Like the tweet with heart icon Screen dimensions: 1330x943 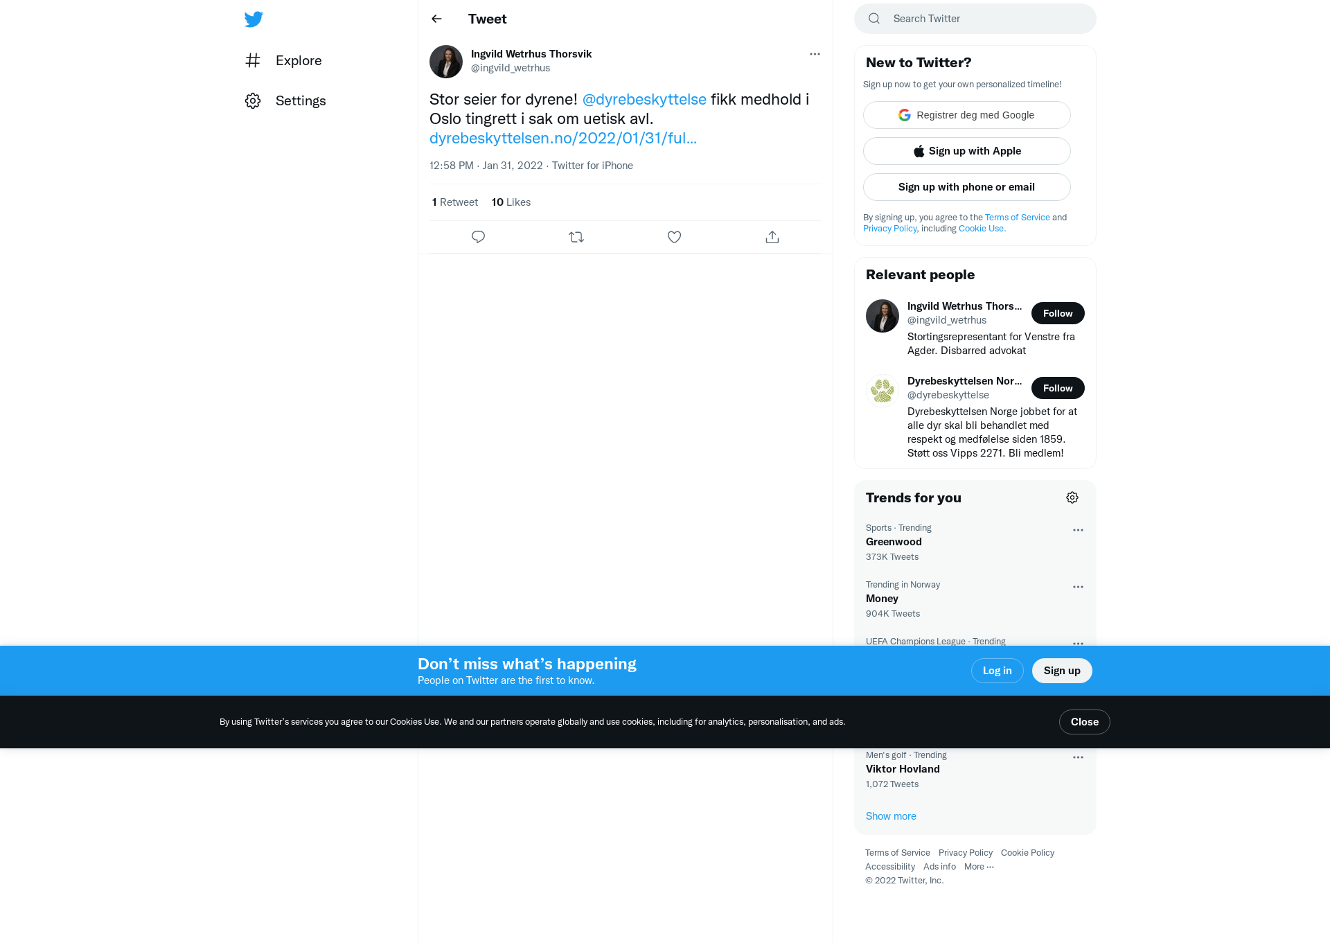(x=674, y=237)
